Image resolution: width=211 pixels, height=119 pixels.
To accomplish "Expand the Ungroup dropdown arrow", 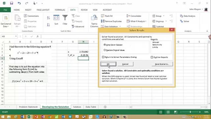I will pos(166,21).
